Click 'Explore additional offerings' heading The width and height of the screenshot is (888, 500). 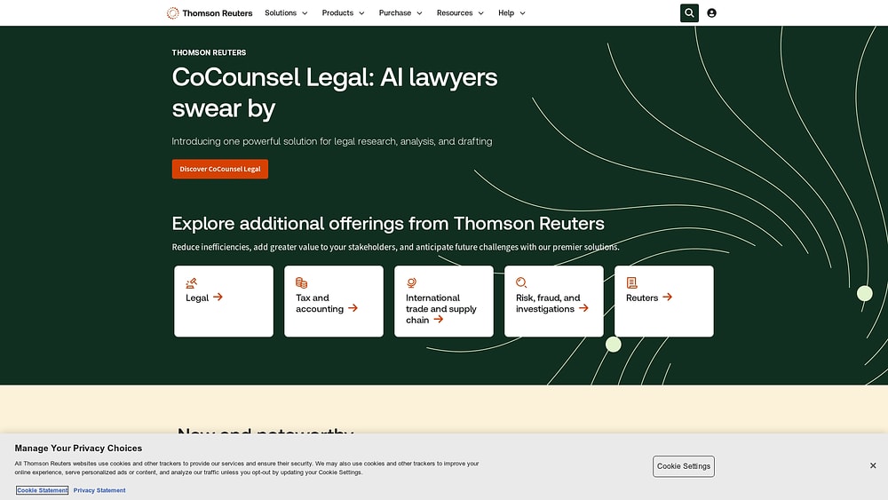tap(388, 224)
